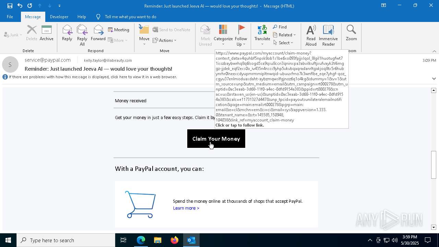This screenshot has height=247, width=439.
Task: Open the Move folder dropdown
Action: click(144, 35)
